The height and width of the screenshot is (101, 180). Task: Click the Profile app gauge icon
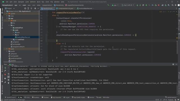coord(152,5)
